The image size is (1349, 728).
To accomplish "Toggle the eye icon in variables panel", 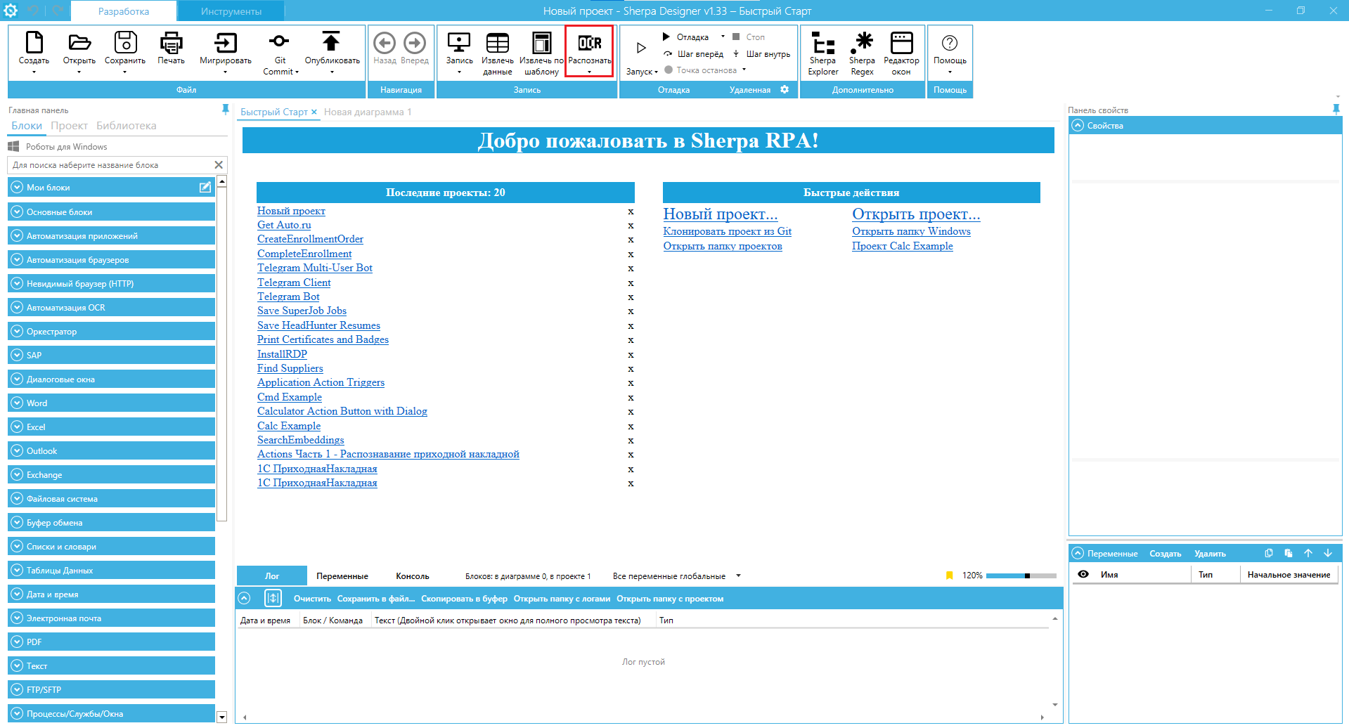I will click(x=1083, y=574).
